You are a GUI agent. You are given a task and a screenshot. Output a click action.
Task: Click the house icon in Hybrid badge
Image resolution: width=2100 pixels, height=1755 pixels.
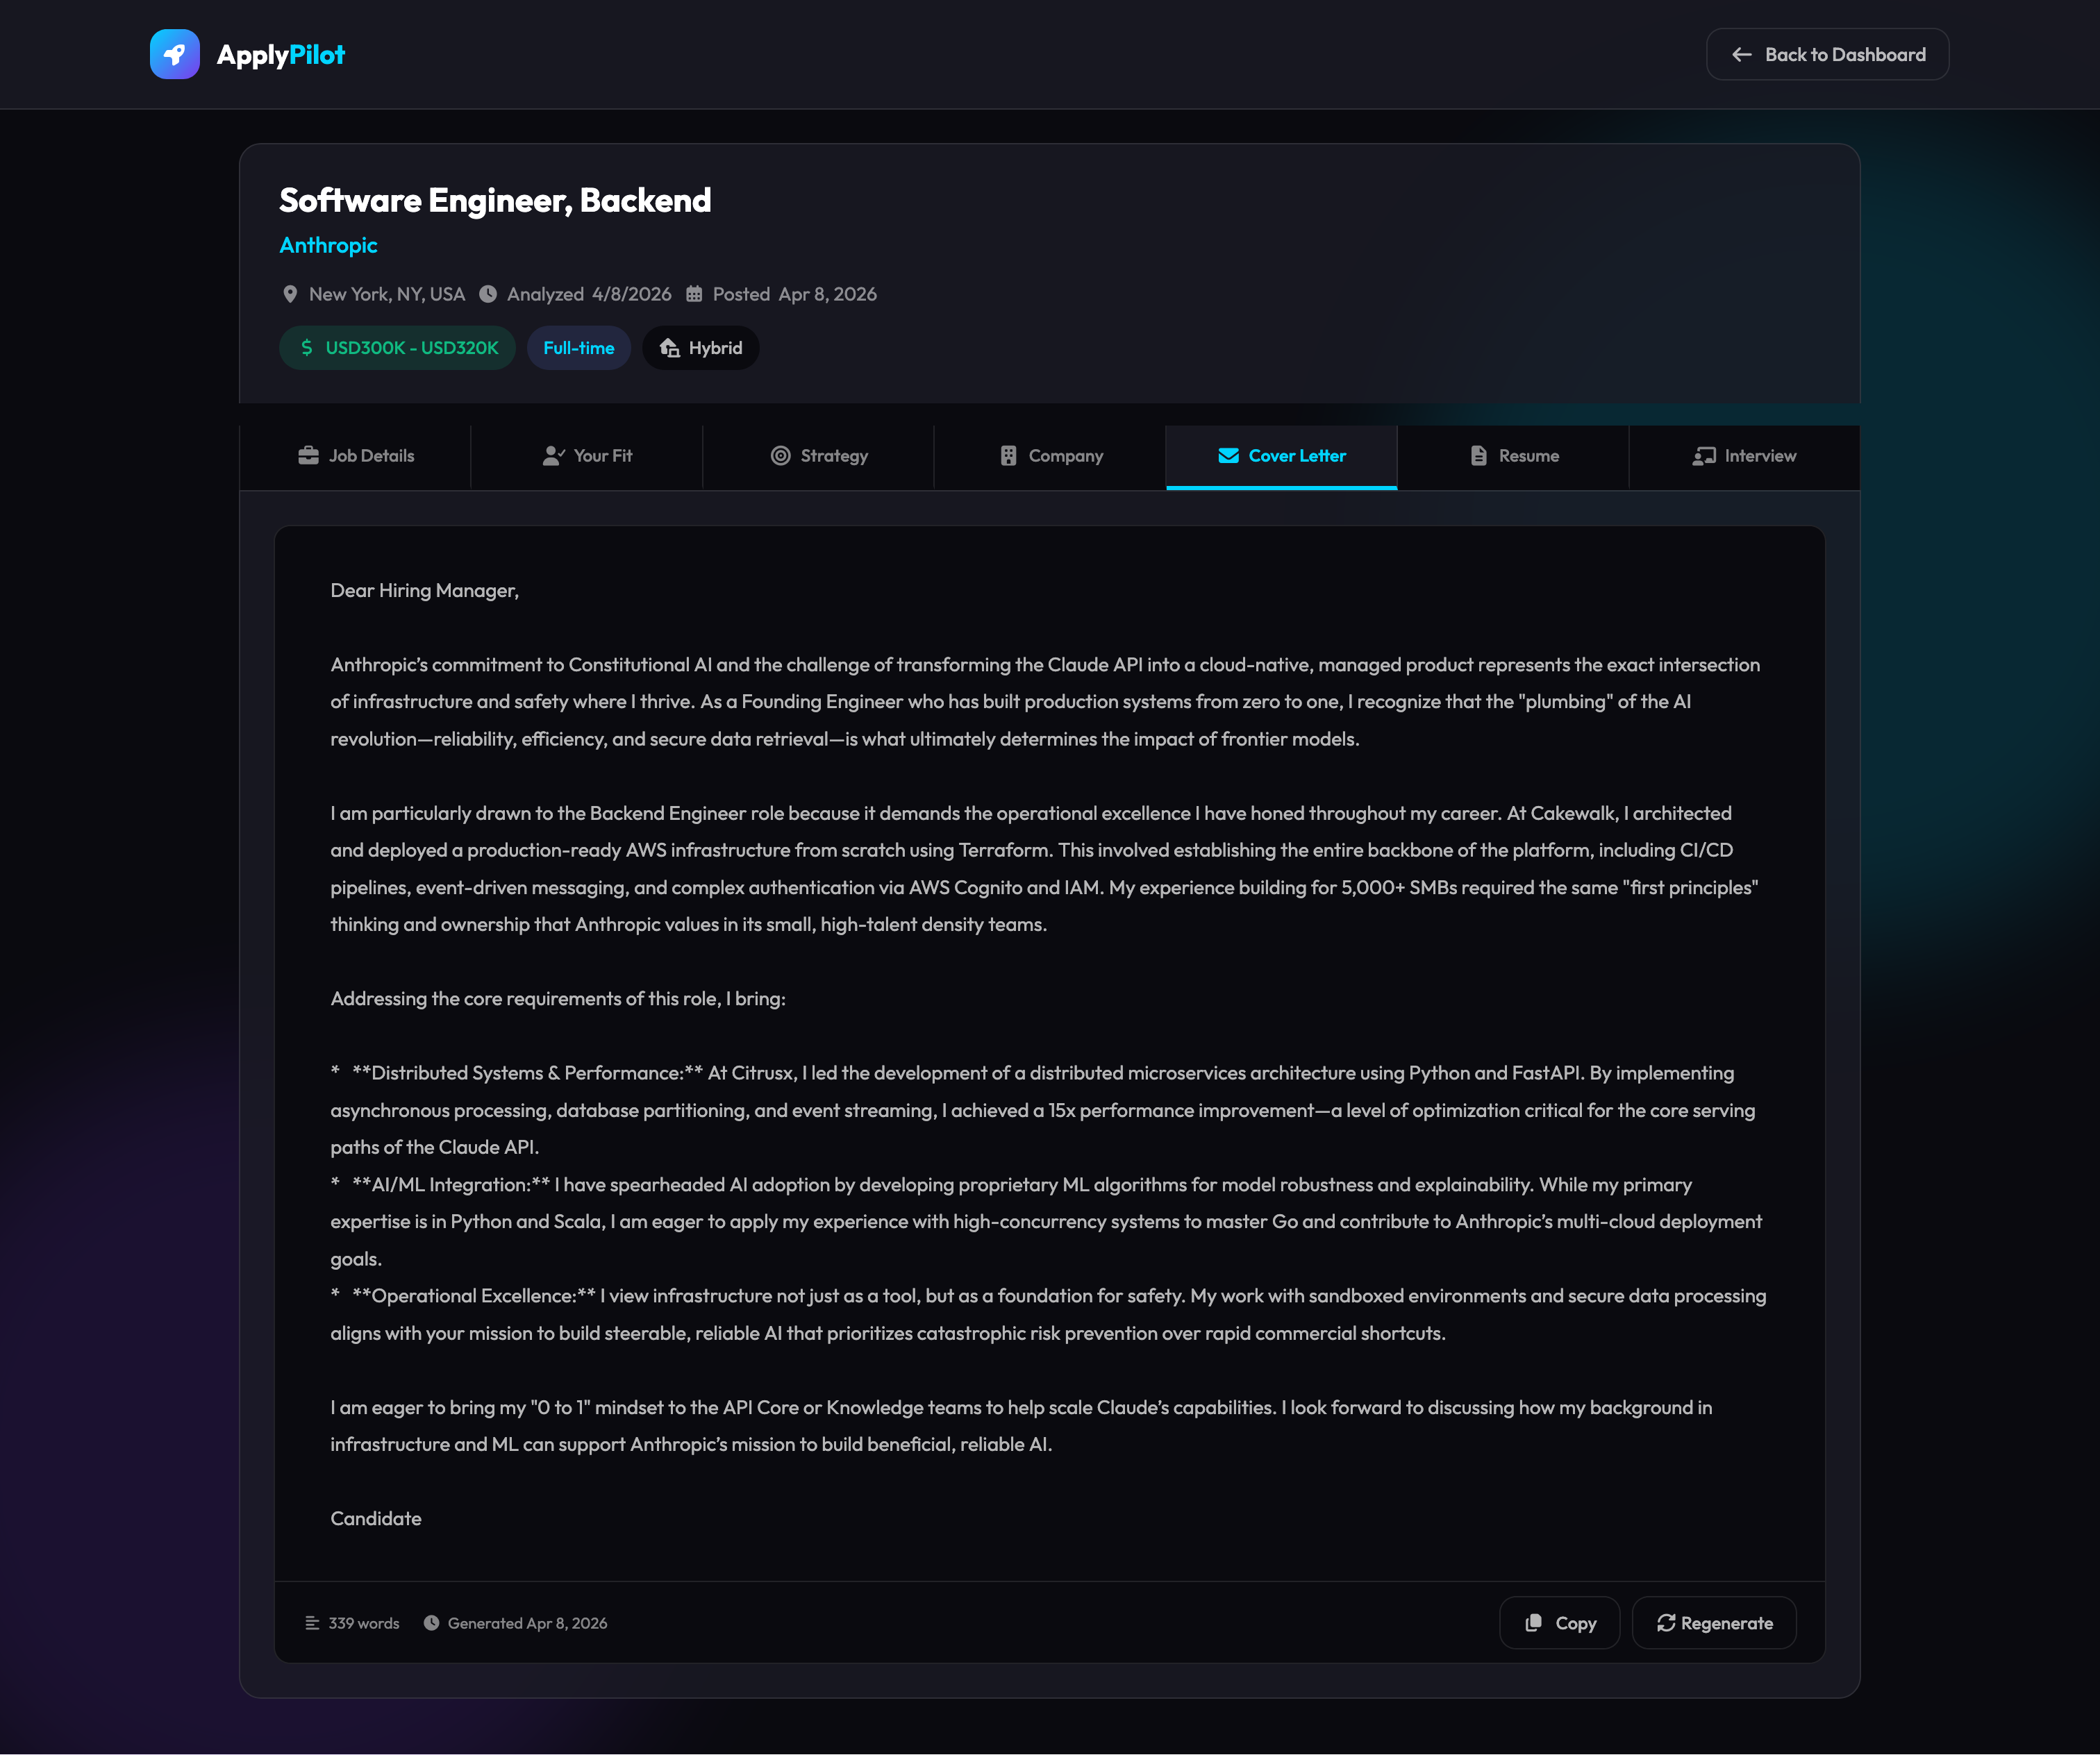point(670,348)
